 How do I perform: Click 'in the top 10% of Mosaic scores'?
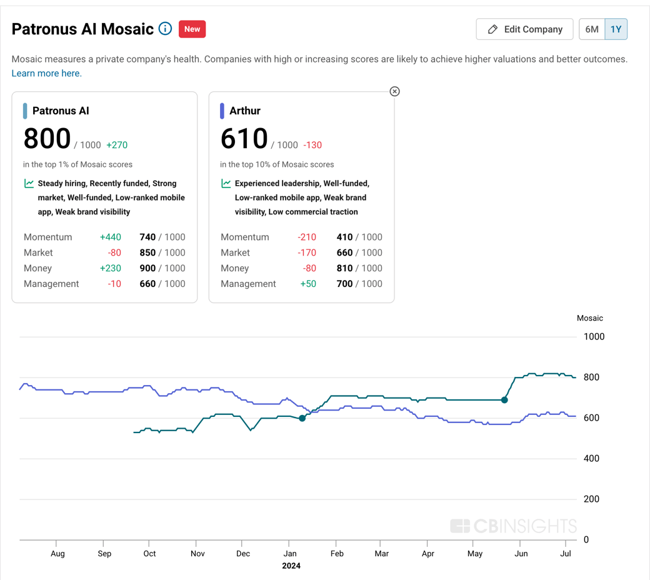[x=277, y=164]
